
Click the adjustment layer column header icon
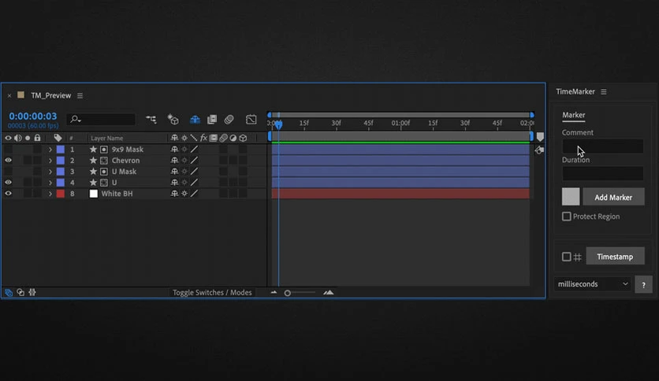[x=233, y=138]
